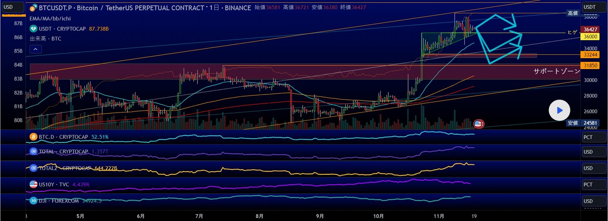Click the 11月 marker on the time axis
Screen dimensions: 608x221
439,216
